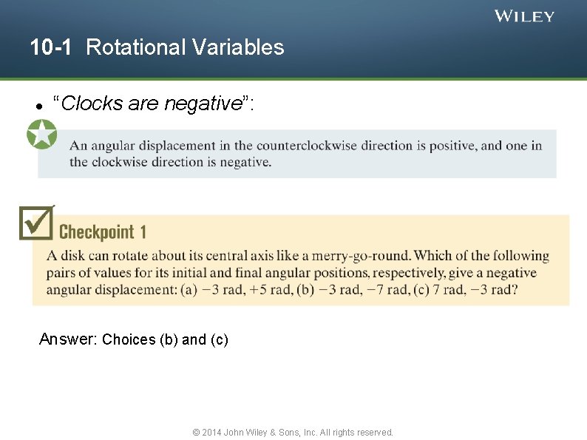Image resolution: width=587 pixels, height=440 pixels.
Task: Click the checkmark box icon beside Checkpoint 1
Action: coord(36,222)
